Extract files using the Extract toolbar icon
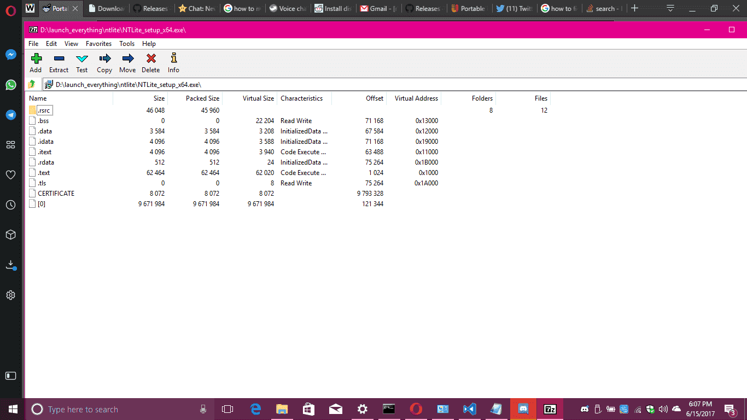 tap(59, 59)
